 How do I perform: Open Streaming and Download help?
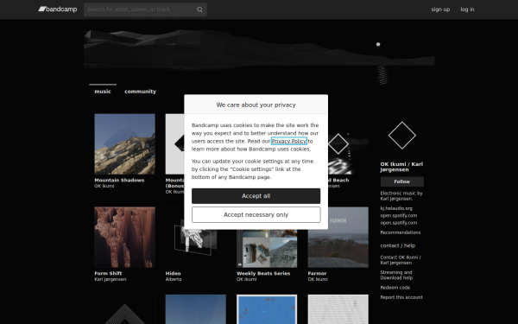click(x=396, y=275)
